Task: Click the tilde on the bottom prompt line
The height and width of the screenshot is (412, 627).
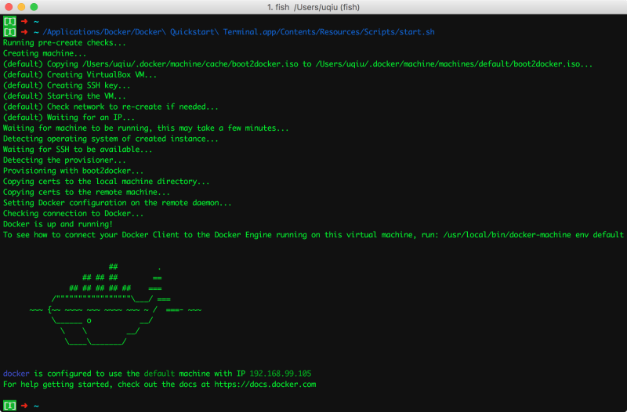Action: (x=36, y=406)
